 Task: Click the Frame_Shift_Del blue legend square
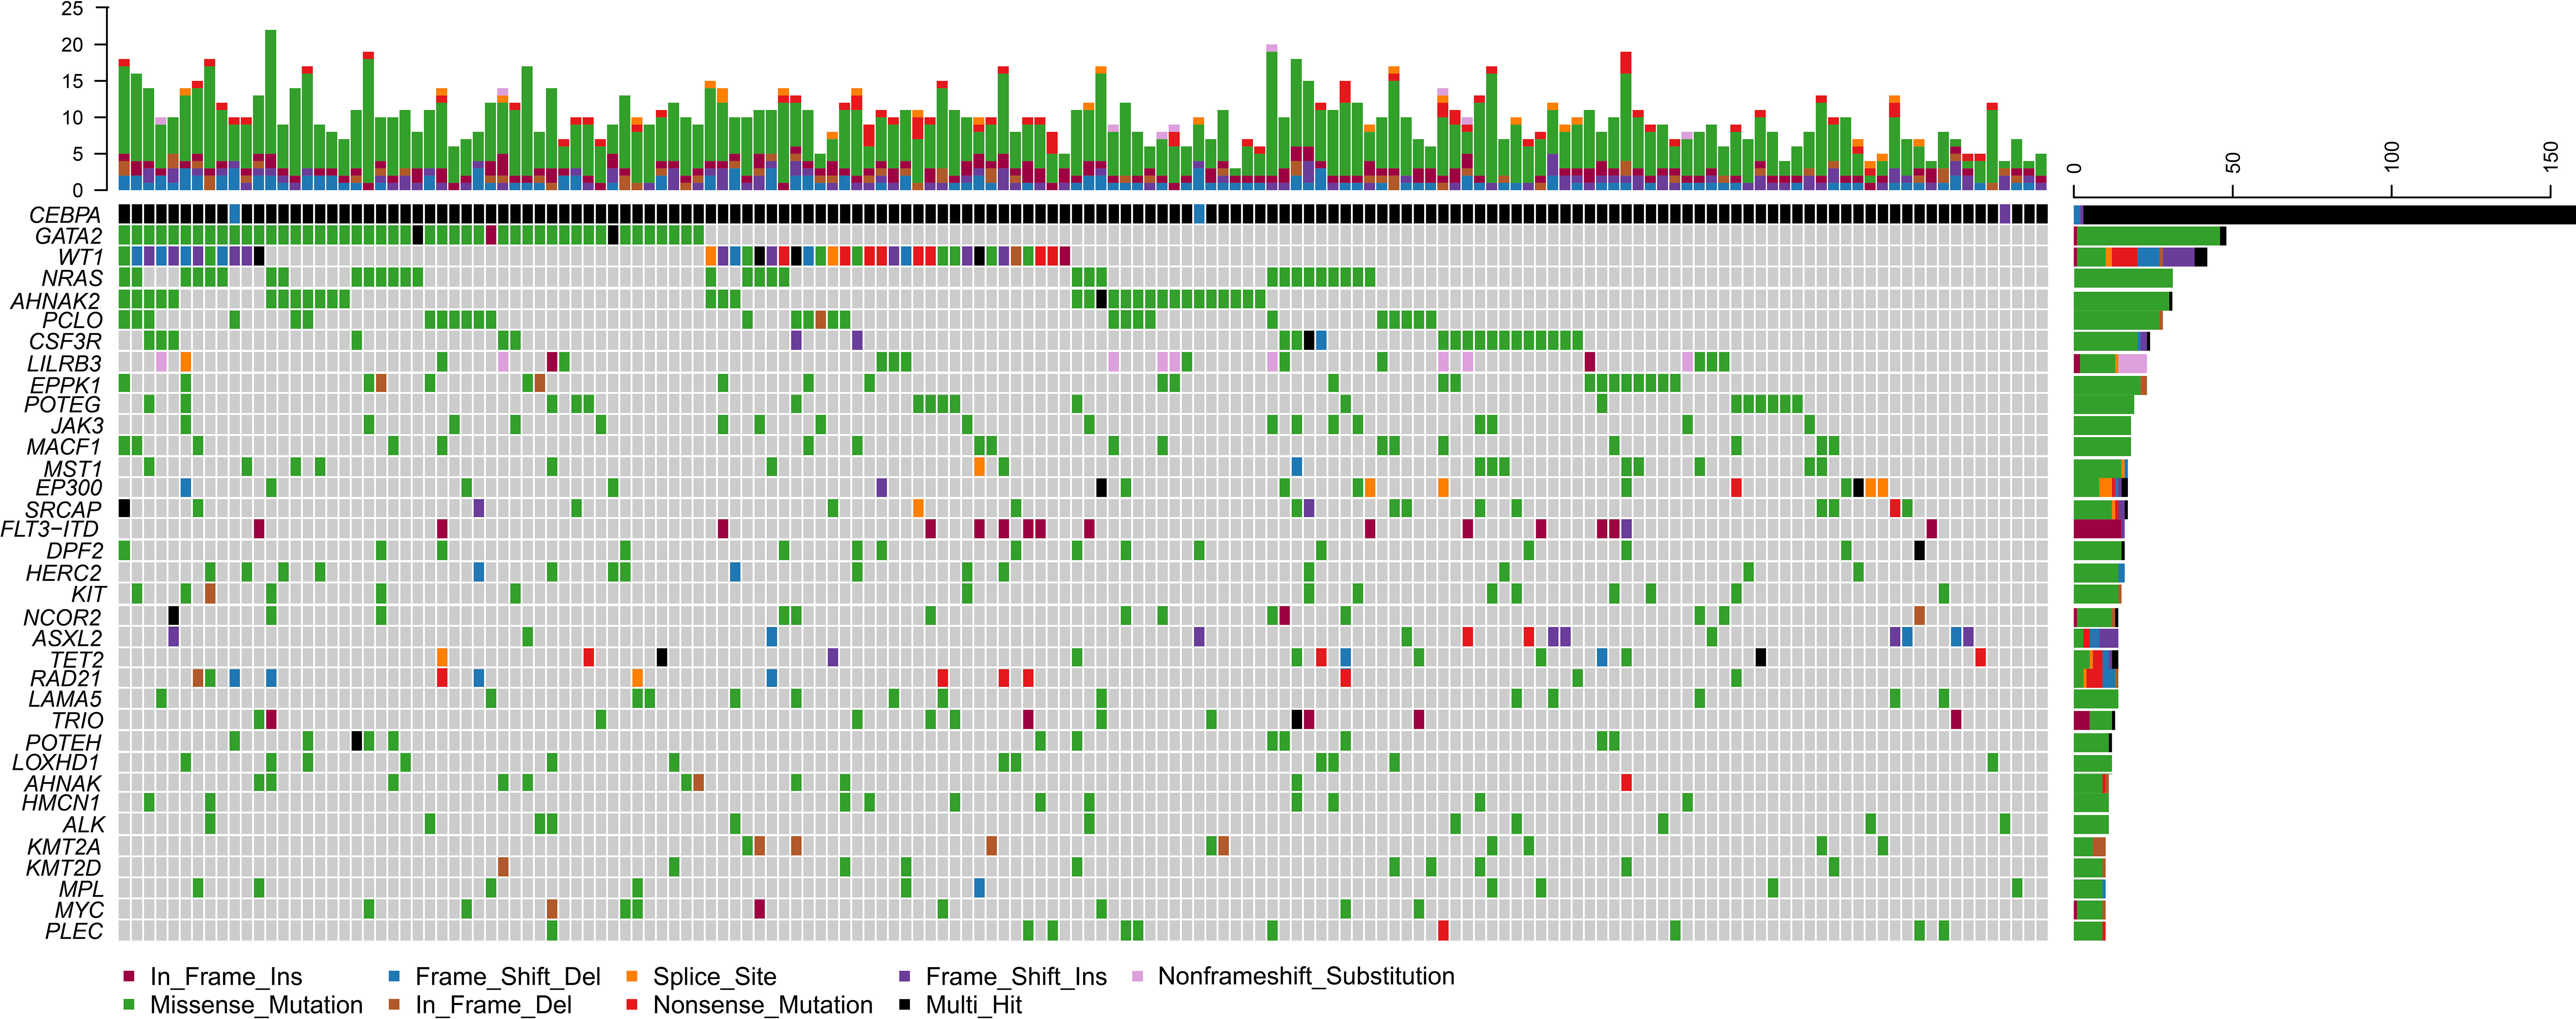pos(394,975)
